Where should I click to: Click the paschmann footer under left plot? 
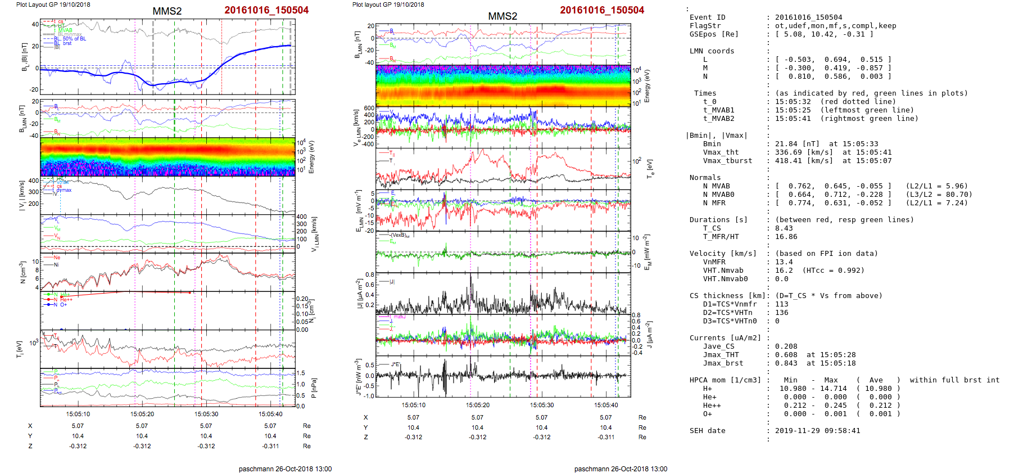pyautogui.click(x=285, y=469)
